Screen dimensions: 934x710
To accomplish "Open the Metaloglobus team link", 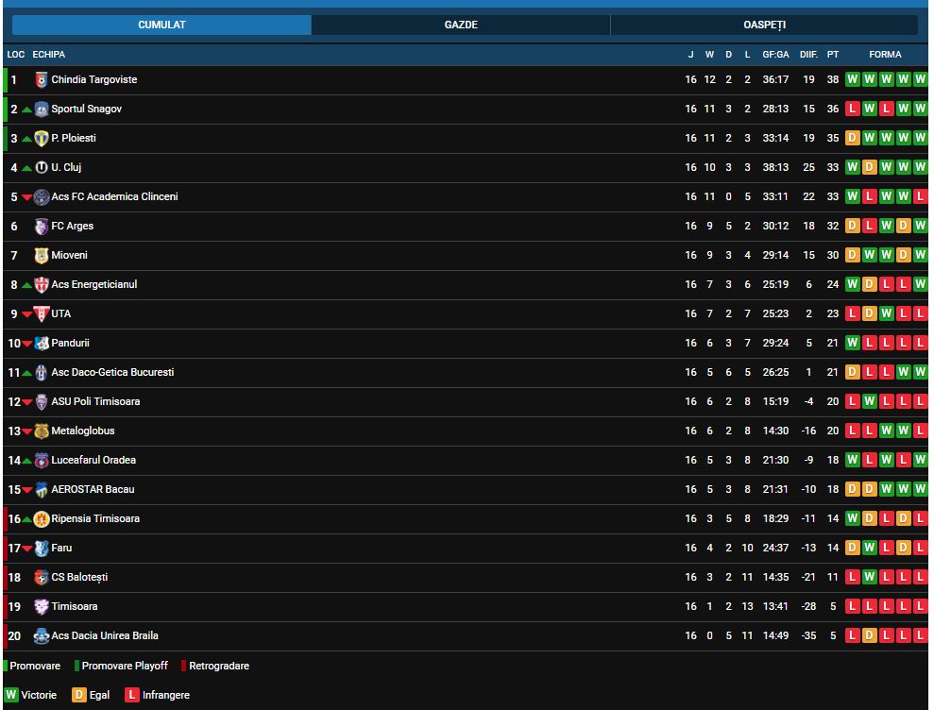I will coord(83,431).
